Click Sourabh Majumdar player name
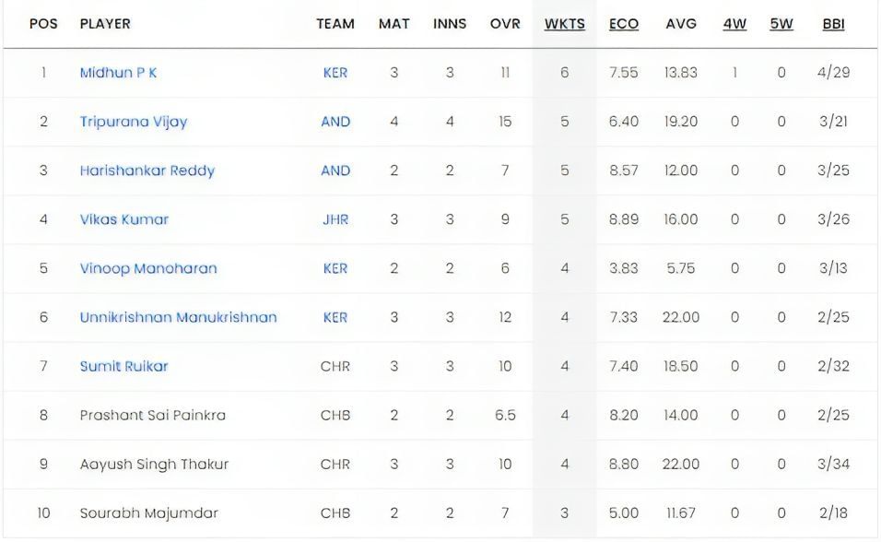This screenshot has width=881, height=542. (148, 513)
